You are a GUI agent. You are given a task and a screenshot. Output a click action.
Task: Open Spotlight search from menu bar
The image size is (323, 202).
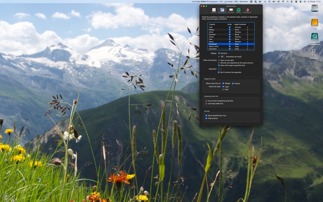(x=287, y=1)
